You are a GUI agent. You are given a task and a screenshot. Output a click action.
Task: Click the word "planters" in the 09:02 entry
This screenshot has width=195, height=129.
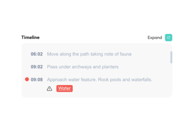tap(110, 67)
